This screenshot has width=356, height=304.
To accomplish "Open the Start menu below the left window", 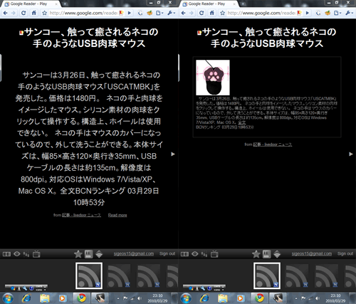I will pyautogui.click(x=8, y=298).
